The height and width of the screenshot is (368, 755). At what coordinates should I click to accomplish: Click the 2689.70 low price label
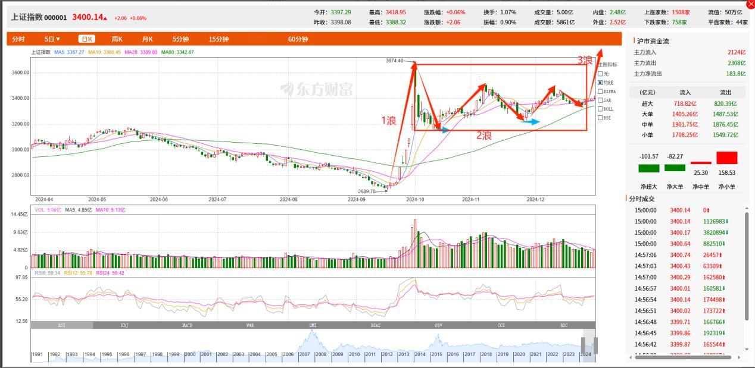(x=366, y=191)
